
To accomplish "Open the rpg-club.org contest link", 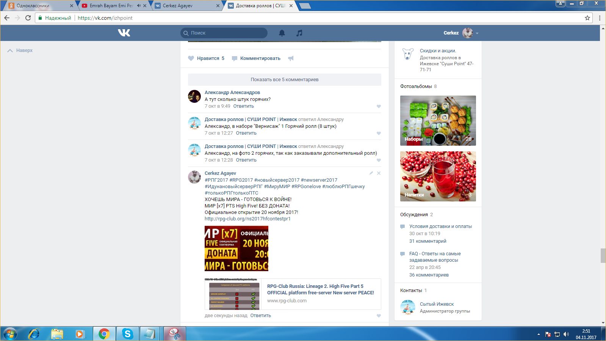I will (247, 219).
